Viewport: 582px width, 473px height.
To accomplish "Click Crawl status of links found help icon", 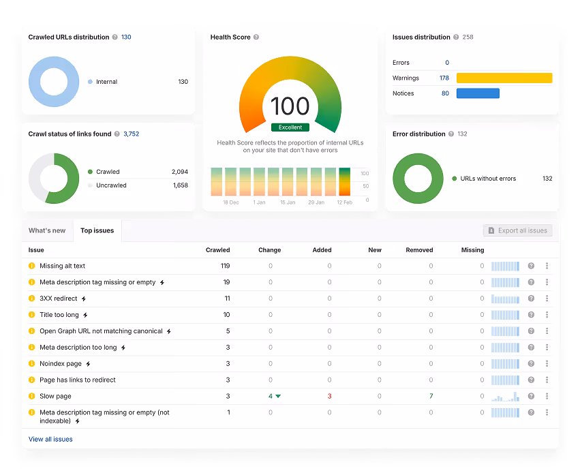I will (x=117, y=134).
